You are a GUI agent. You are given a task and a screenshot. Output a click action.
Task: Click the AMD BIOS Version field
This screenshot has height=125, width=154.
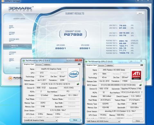pyautogui.click(x=118, y=85)
